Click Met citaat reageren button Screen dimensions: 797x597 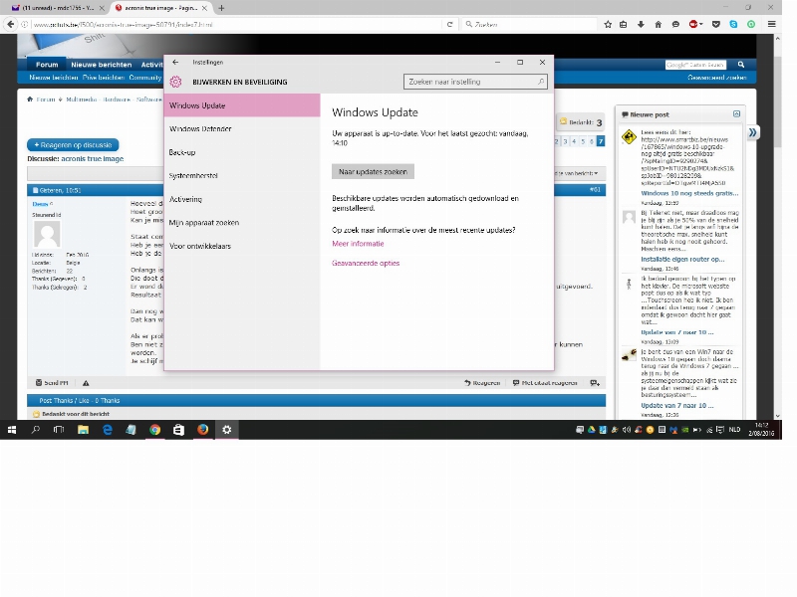(x=545, y=383)
